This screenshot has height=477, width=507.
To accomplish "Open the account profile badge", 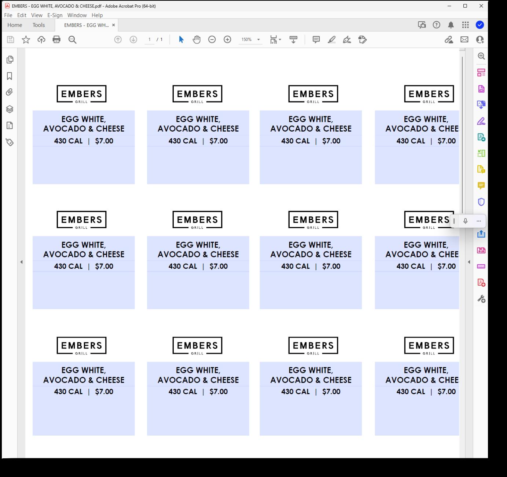I will [480, 25].
